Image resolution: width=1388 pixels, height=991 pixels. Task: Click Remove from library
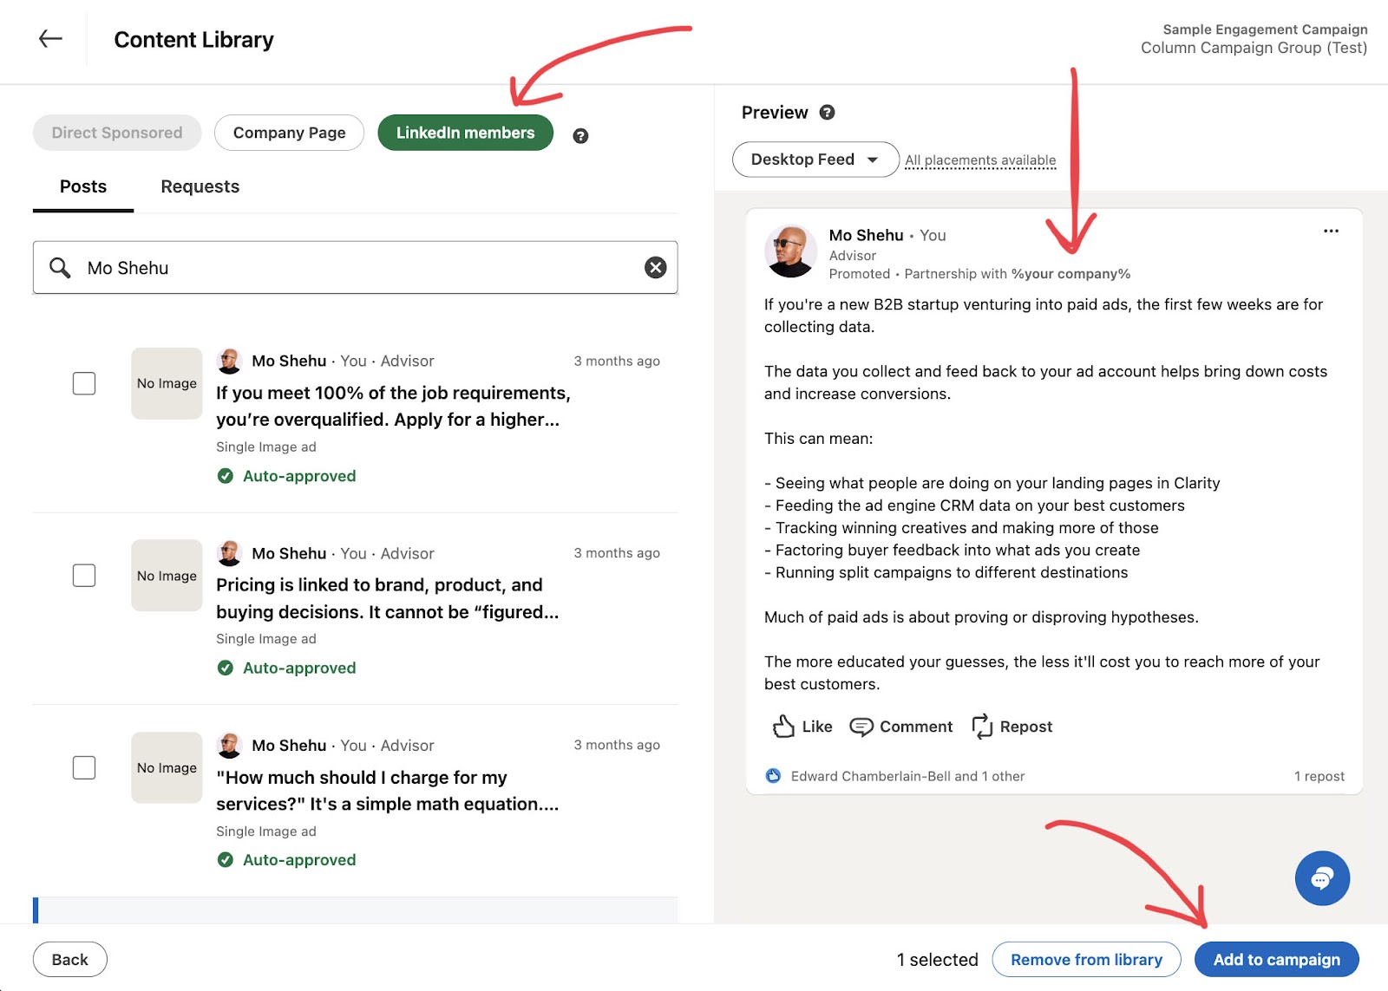coord(1086,960)
